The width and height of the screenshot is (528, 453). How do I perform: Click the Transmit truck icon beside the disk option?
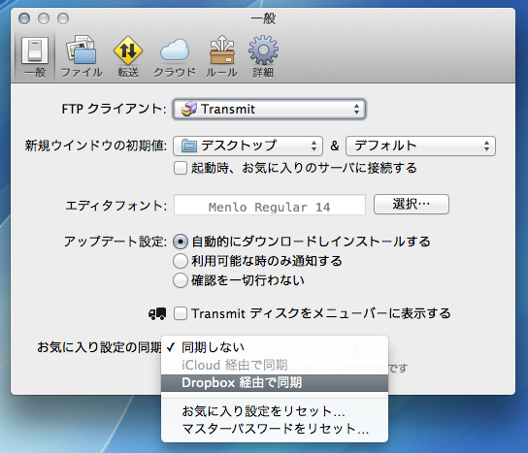pos(157,313)
